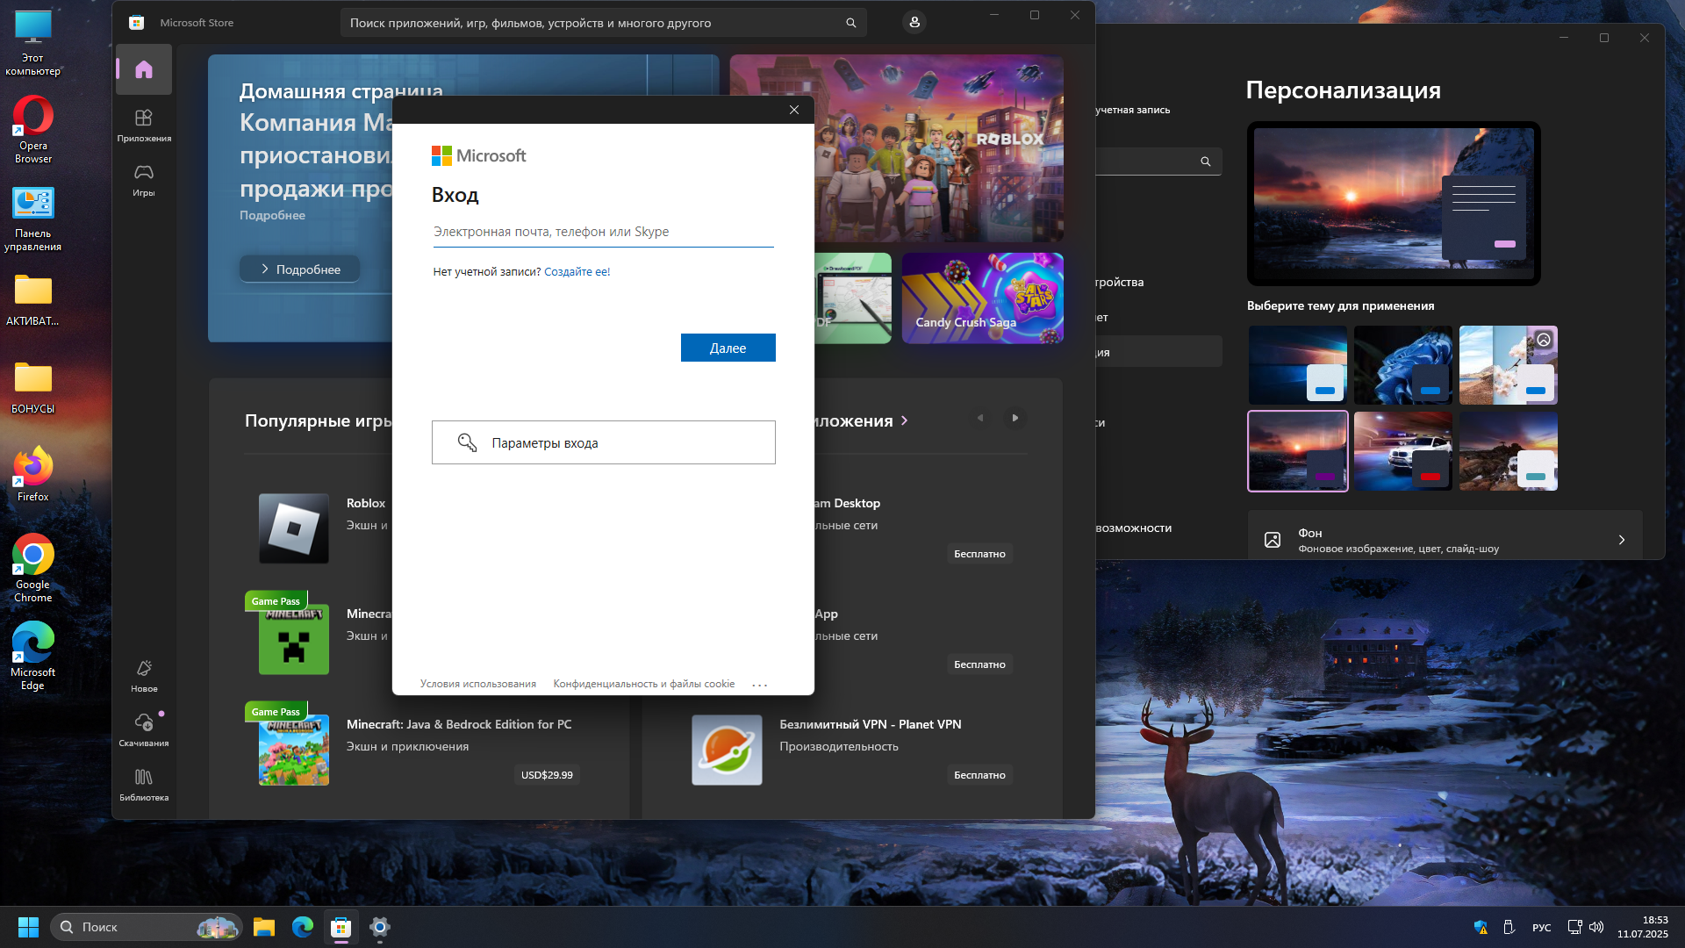The image size is (1685, 948).
Task: Open Edge from the taskbar
Action: 303,927
